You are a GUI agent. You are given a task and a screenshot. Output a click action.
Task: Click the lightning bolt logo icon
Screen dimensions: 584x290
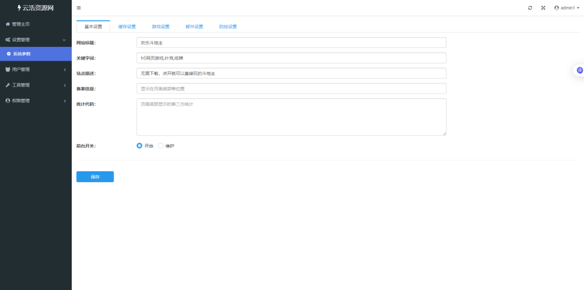pos(19,8)
